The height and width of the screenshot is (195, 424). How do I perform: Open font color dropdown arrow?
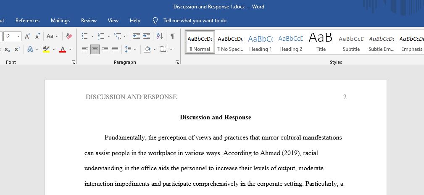[x=70, y=49]
